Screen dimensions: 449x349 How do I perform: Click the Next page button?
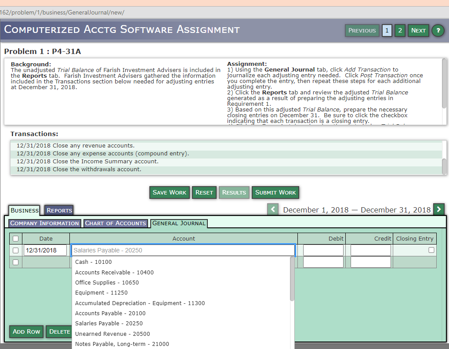(418, 30)
